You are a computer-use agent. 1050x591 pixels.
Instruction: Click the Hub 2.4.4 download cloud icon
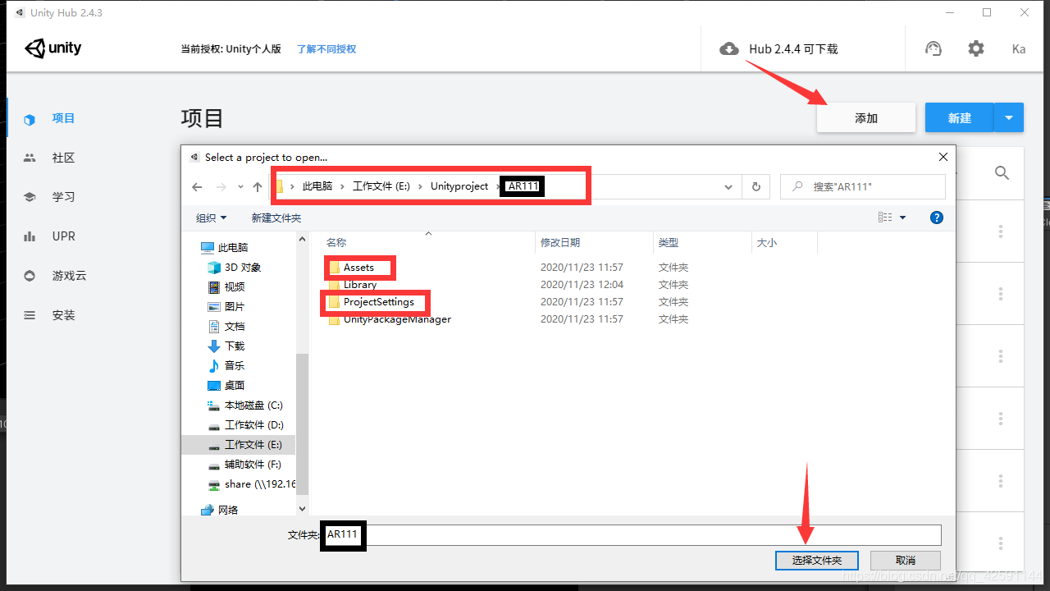click(728, 49)
